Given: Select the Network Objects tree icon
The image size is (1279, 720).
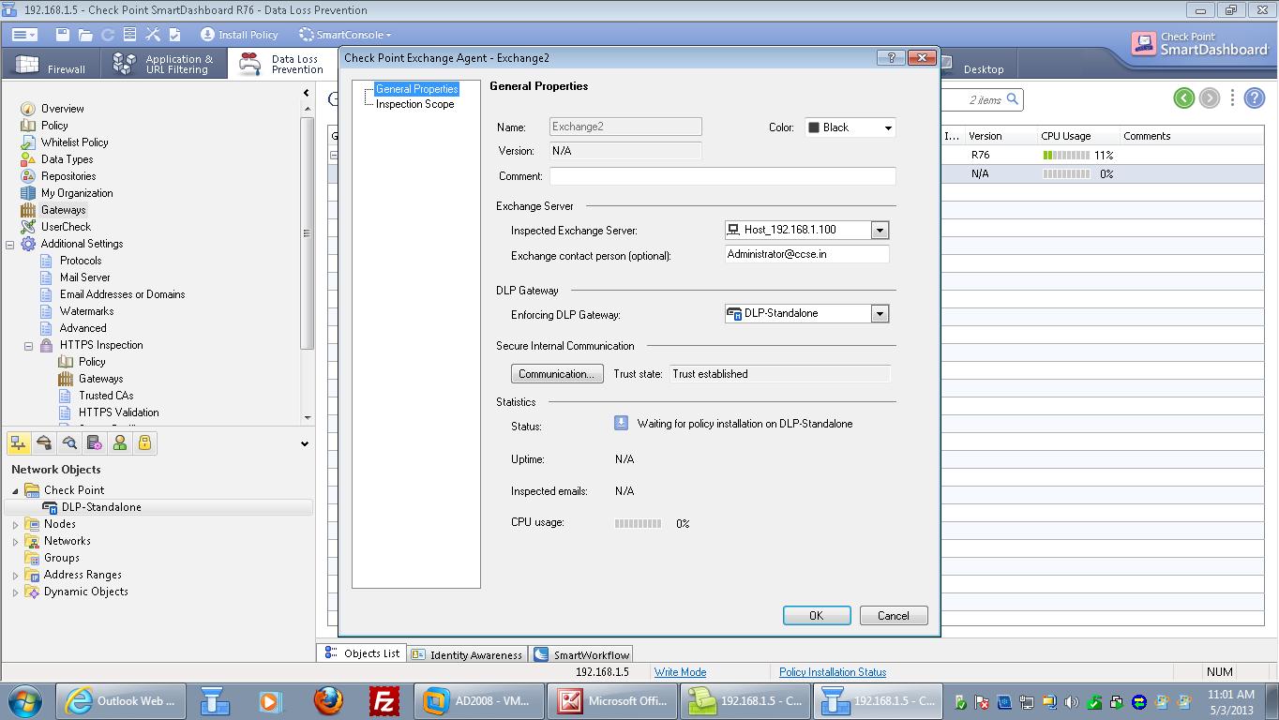Looking at the screenshot, I should (19, 443).
